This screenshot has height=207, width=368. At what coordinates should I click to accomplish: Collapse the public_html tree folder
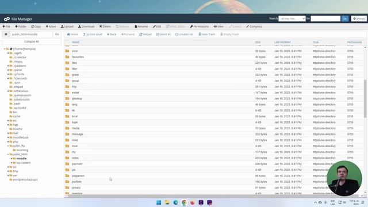(x=8, y=155)
